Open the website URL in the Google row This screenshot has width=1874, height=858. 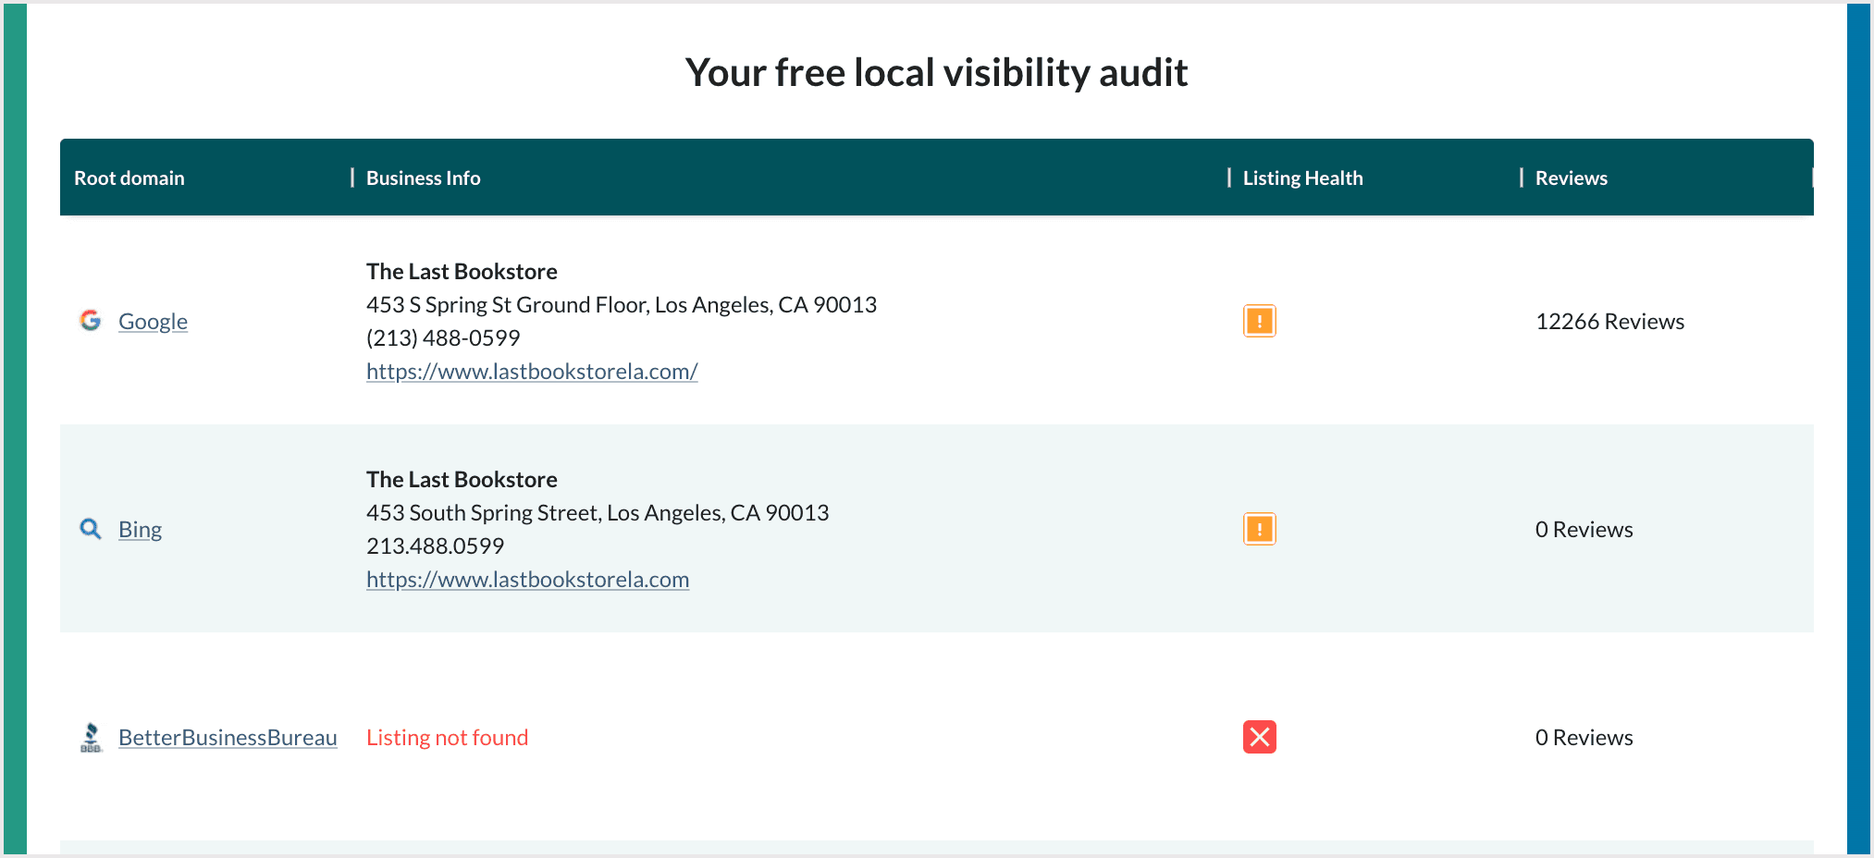point(532,371)
